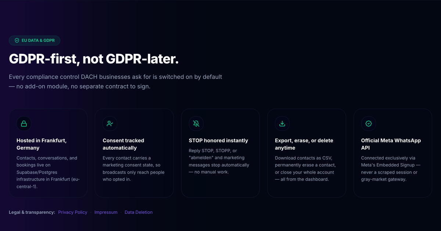Select the Consent tracked automatically heading
Screen dimensions: 441x231
[x=123, y=144]
